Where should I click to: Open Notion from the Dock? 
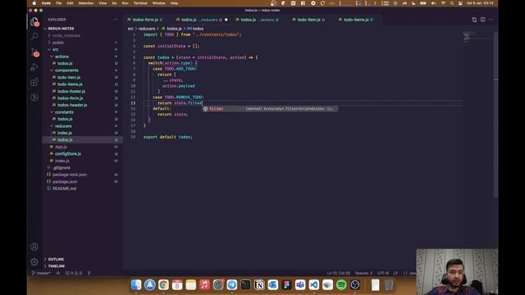[259, 284]
